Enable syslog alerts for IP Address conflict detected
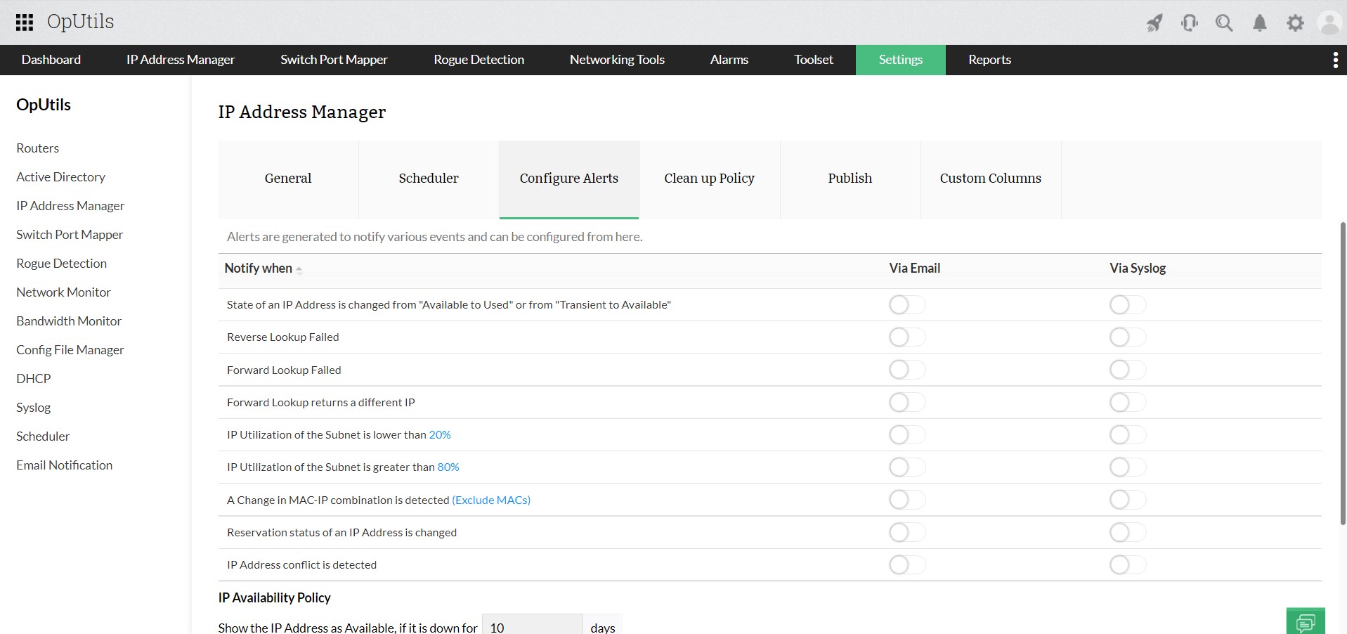 pos(1126,564)
